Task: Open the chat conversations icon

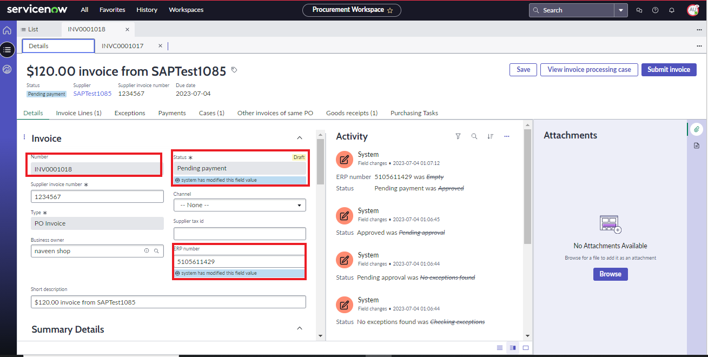Action: pos(639,10)
